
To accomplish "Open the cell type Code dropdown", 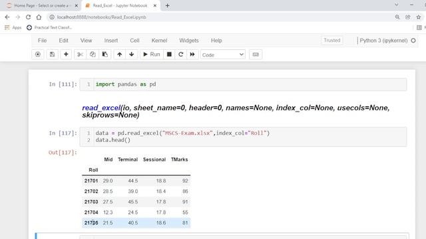I will [x=223, y=54].
